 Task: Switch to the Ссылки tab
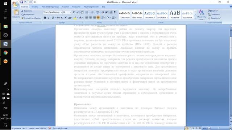tap(65, 7)
